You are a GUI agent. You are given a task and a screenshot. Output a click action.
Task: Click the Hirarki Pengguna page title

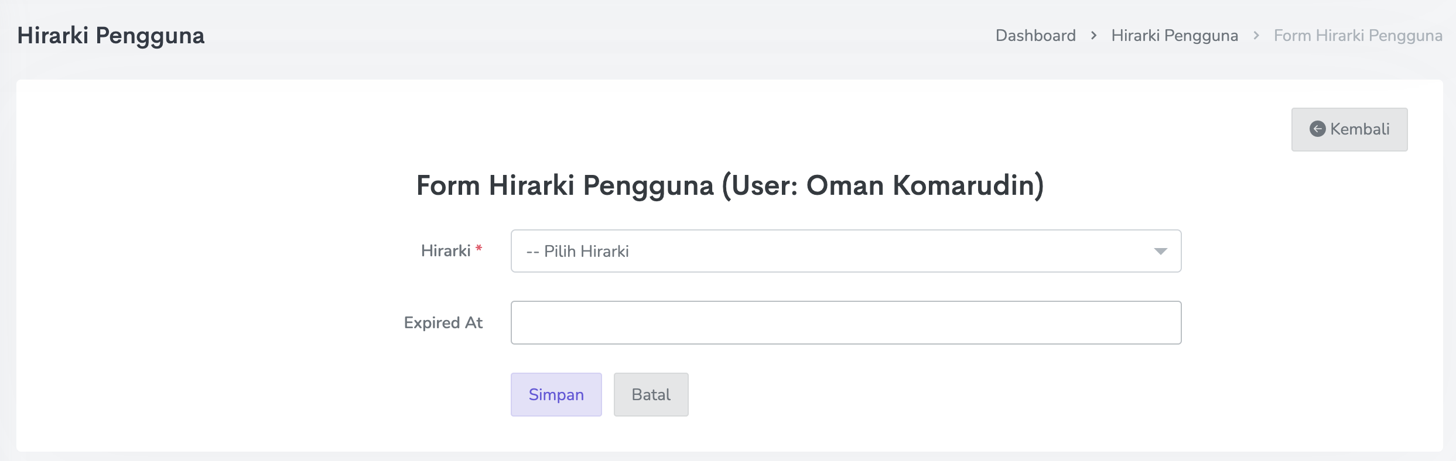(x=111, y=36)
